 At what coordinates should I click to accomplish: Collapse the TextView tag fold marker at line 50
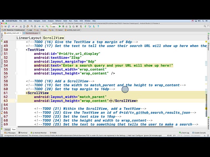tap(16, 50)
